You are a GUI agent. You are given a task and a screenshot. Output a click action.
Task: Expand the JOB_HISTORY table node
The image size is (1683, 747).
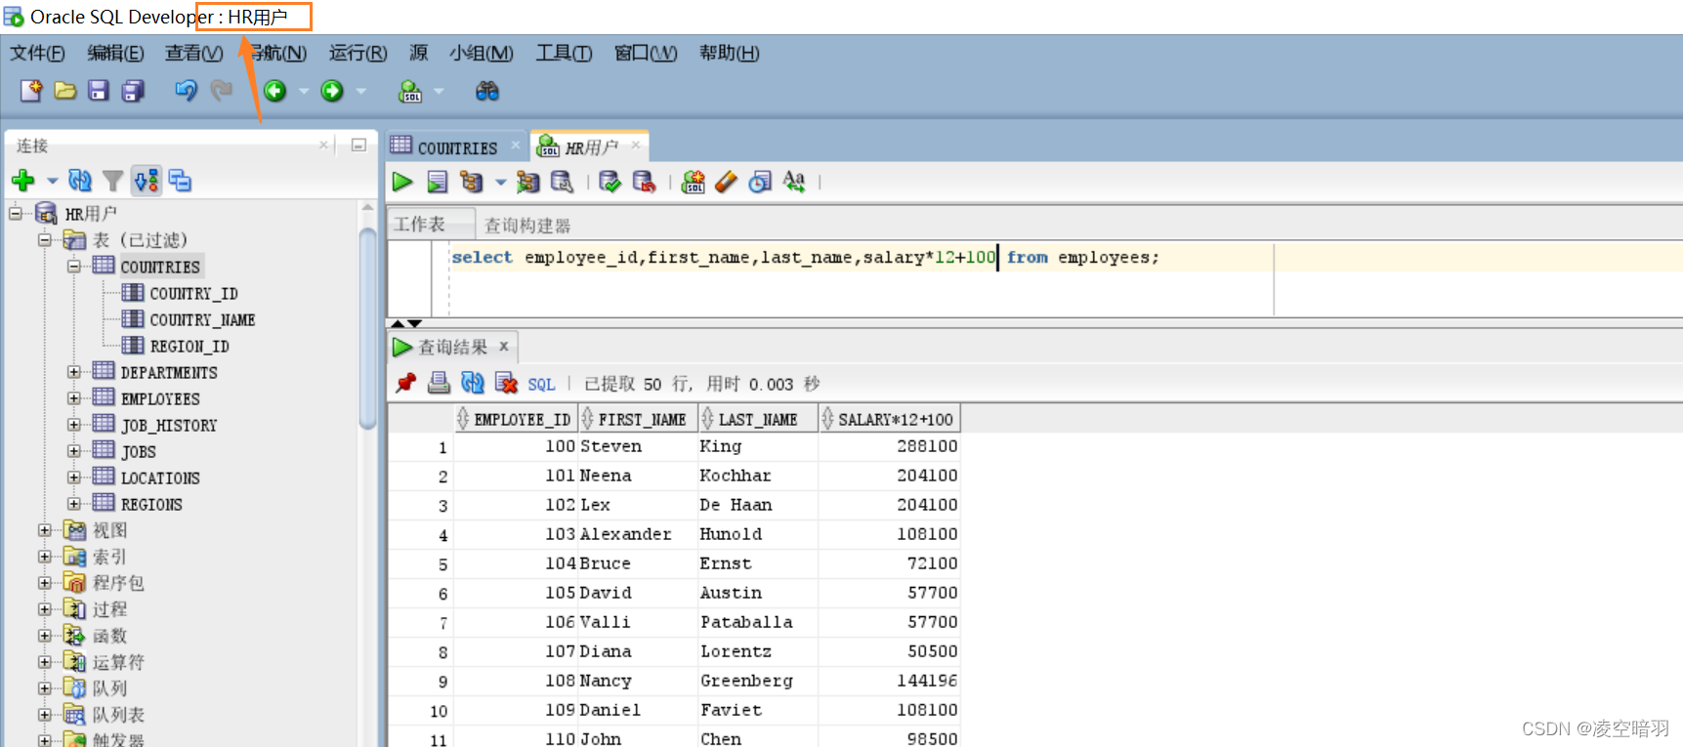(74, 425)
